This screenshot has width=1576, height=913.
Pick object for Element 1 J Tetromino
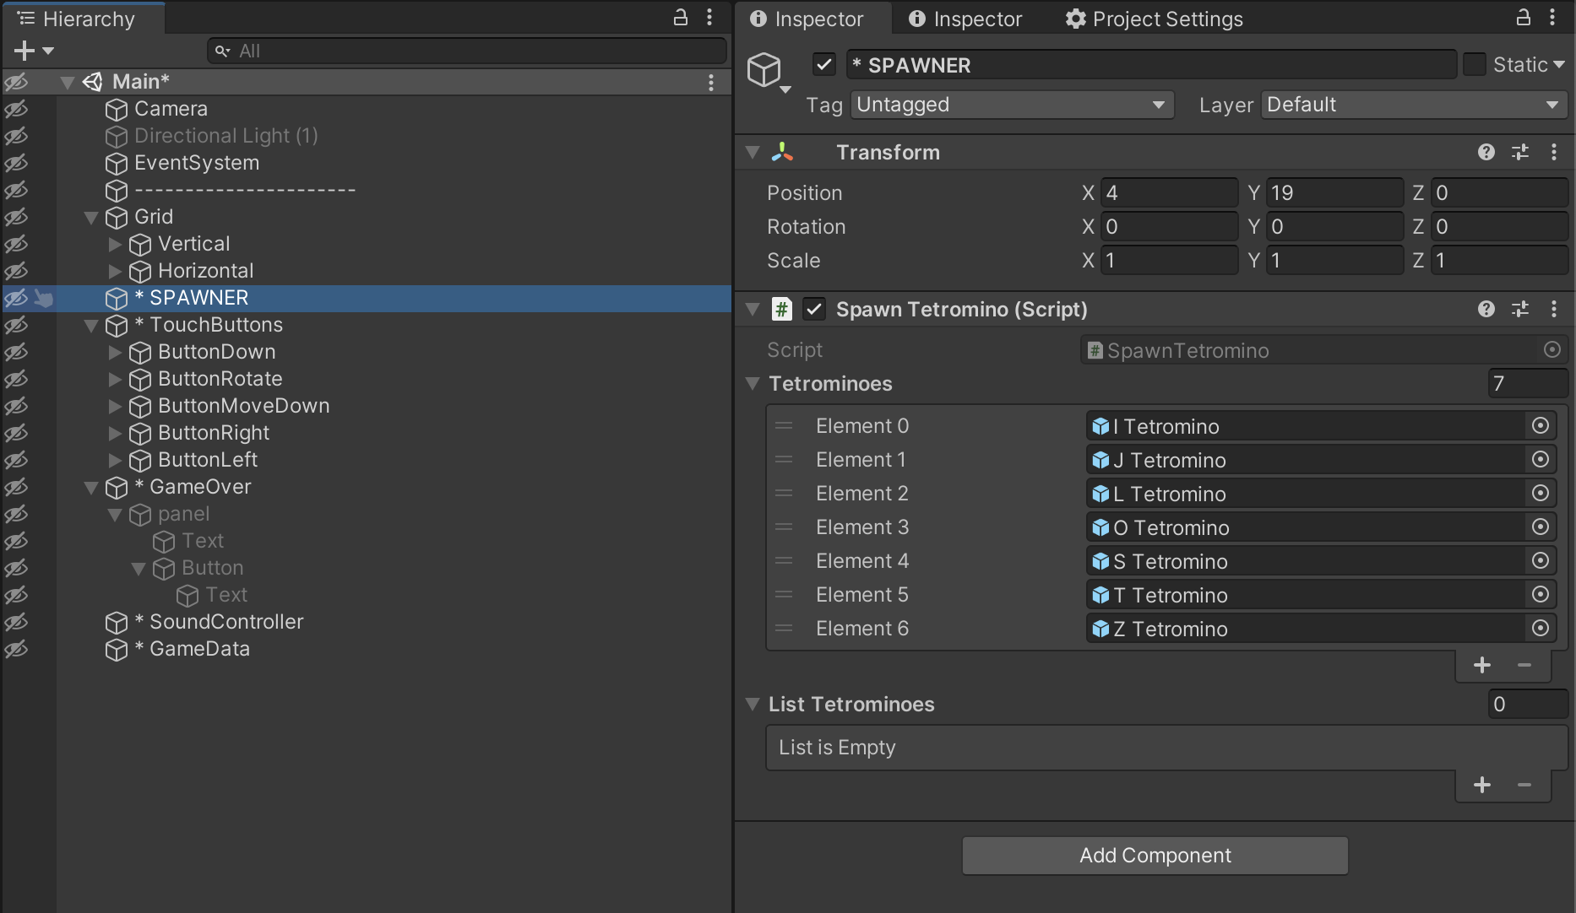click(x=1541, y=459)
